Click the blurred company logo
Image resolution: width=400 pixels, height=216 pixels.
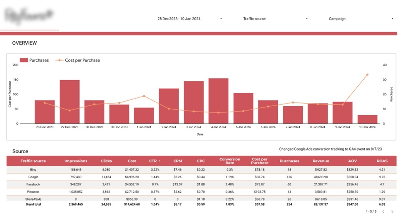coord(30,16)
